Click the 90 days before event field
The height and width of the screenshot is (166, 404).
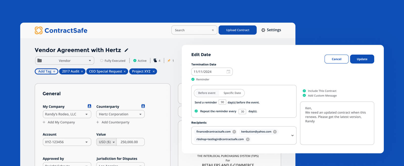click(x=222, y=102)
